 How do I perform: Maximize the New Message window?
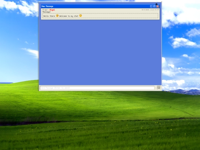[x=154, y=6]
